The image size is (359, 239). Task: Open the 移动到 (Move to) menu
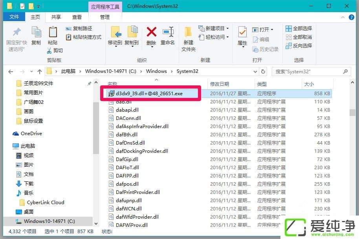(x=115, y=36)
